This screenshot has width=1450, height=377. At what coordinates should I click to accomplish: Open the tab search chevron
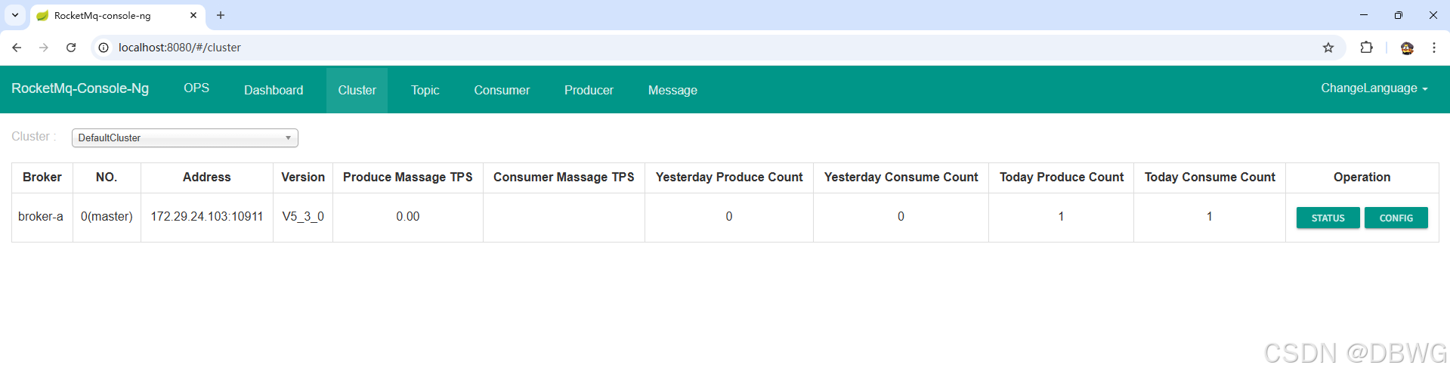15,15
